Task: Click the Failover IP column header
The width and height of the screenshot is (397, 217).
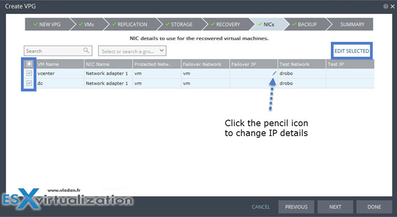Action: click(254, 64)
